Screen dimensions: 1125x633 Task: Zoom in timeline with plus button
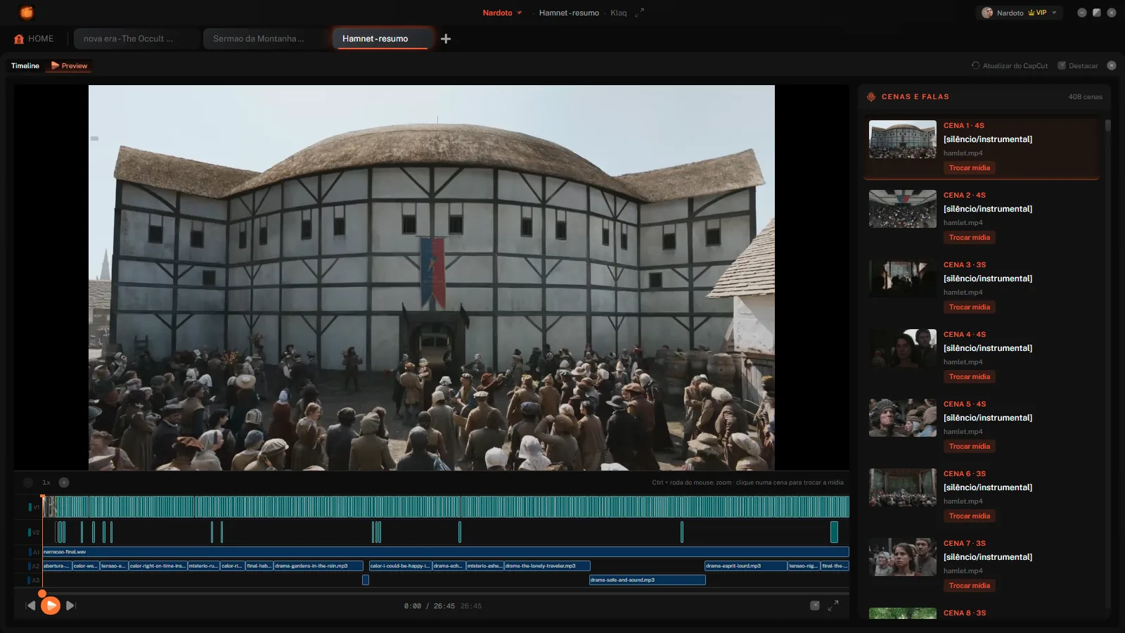coord(64,482)
